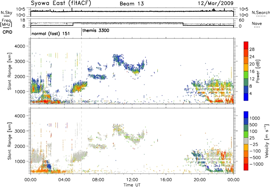
Task: Click the frequency step-up near 05:00 UT
Action: tap(73, 24)
